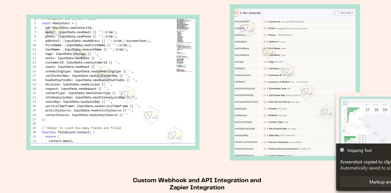Click the address1 toLowerCase code line

(98, 41)
